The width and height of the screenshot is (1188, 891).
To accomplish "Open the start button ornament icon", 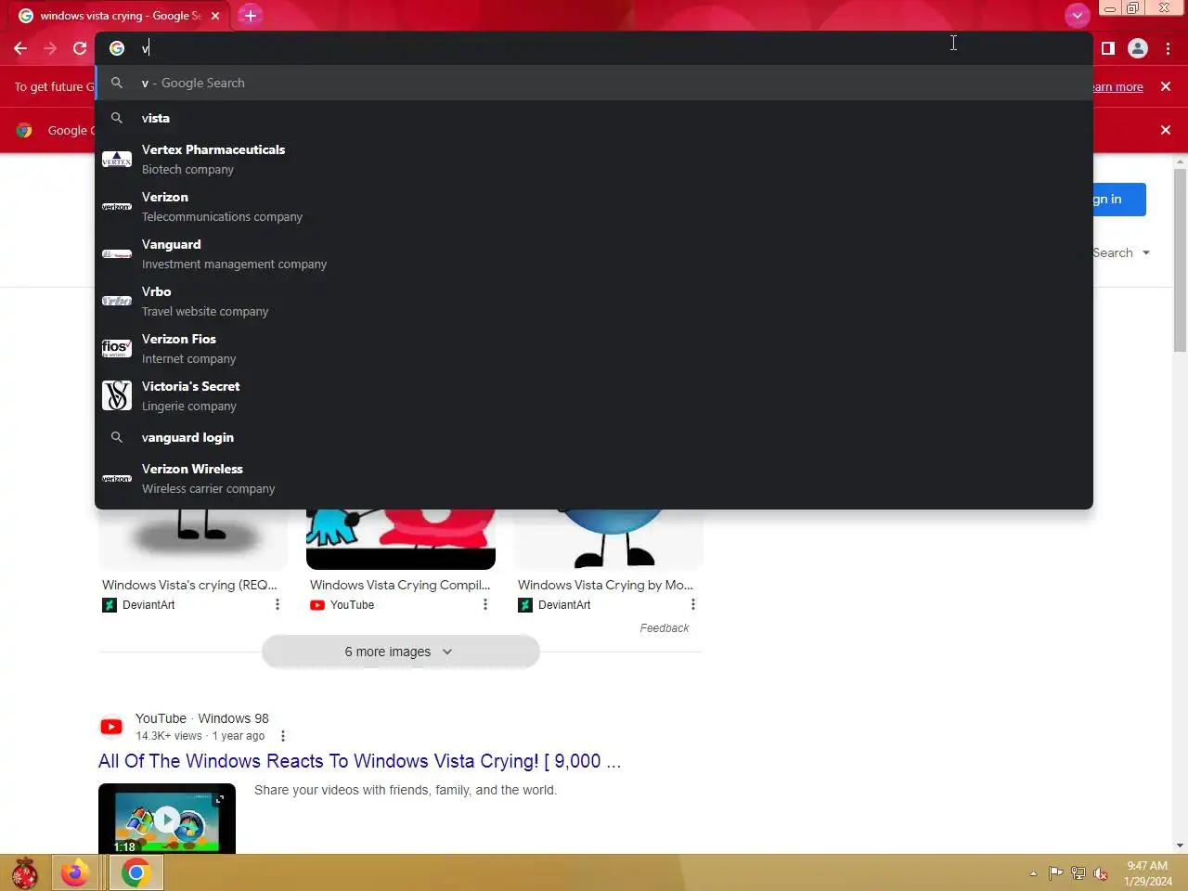I will point(24,873).
